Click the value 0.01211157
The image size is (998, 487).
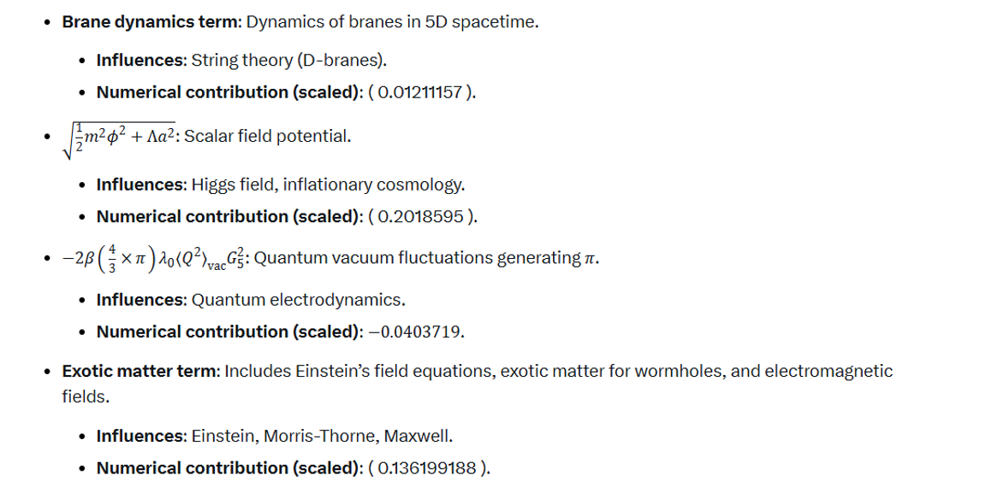coord(420,92)
